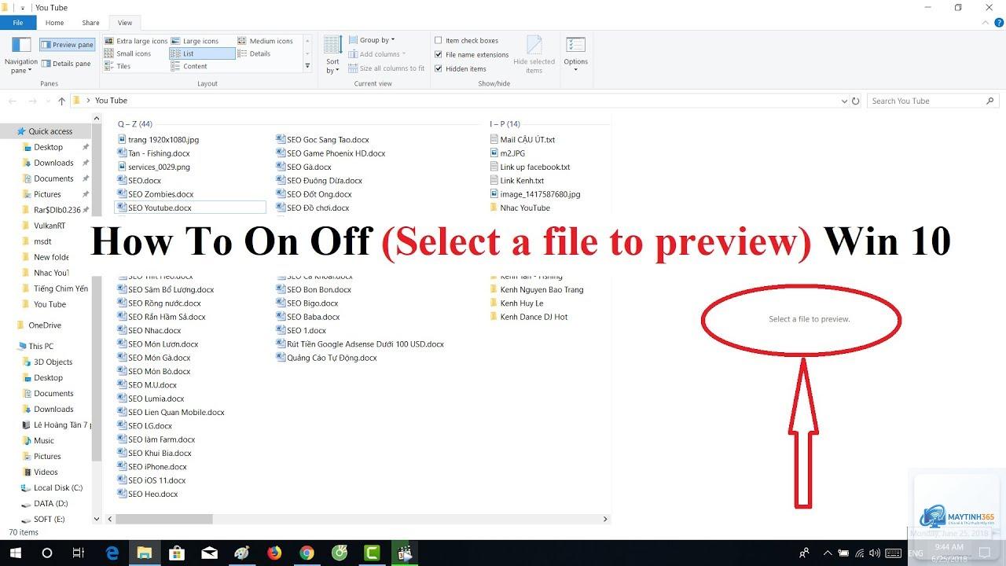Uncheck File name extensions
1006x566 pixels.
[472, 55]
